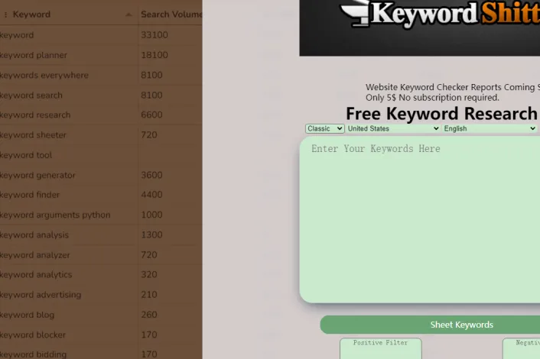Click into the Positive Filter field

pyautogui.click(x=381, y=348)
